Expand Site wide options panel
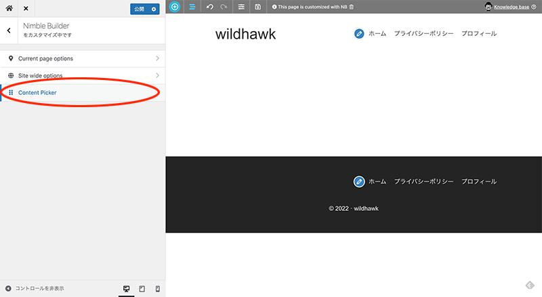This screenshot has width=542, height=297. (83, 75)
